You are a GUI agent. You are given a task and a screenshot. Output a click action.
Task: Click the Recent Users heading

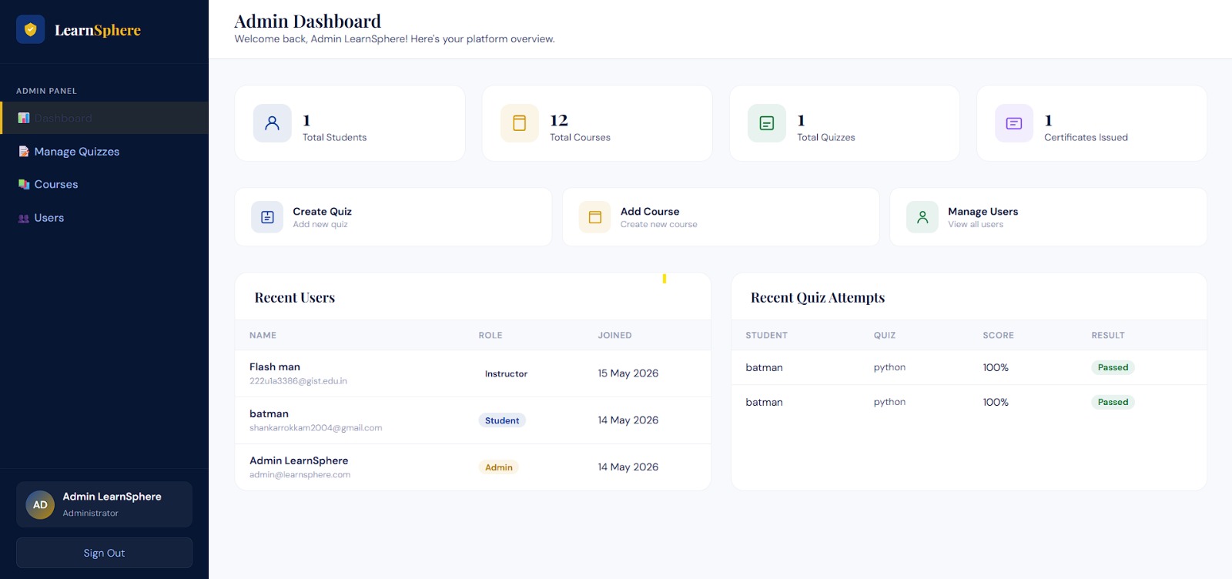click(x=295, y=297)
